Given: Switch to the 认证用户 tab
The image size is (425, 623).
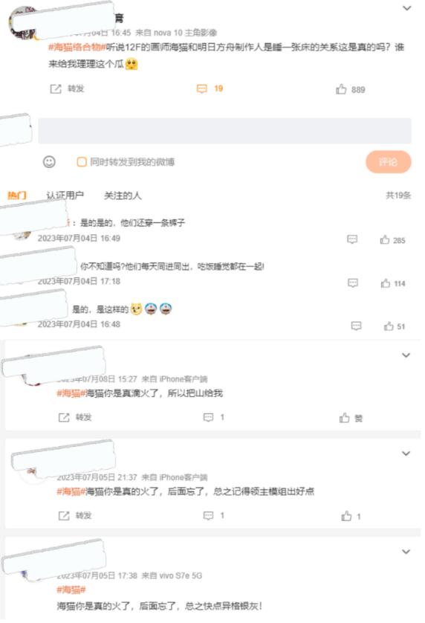Looking at the screenshot, I should point(65,195).
